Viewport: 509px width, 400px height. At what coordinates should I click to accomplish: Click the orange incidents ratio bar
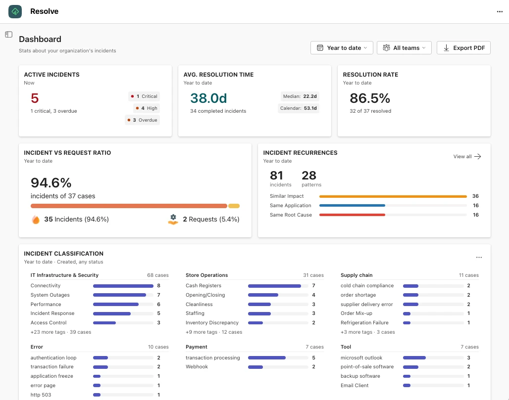click(x=129, y=206)
